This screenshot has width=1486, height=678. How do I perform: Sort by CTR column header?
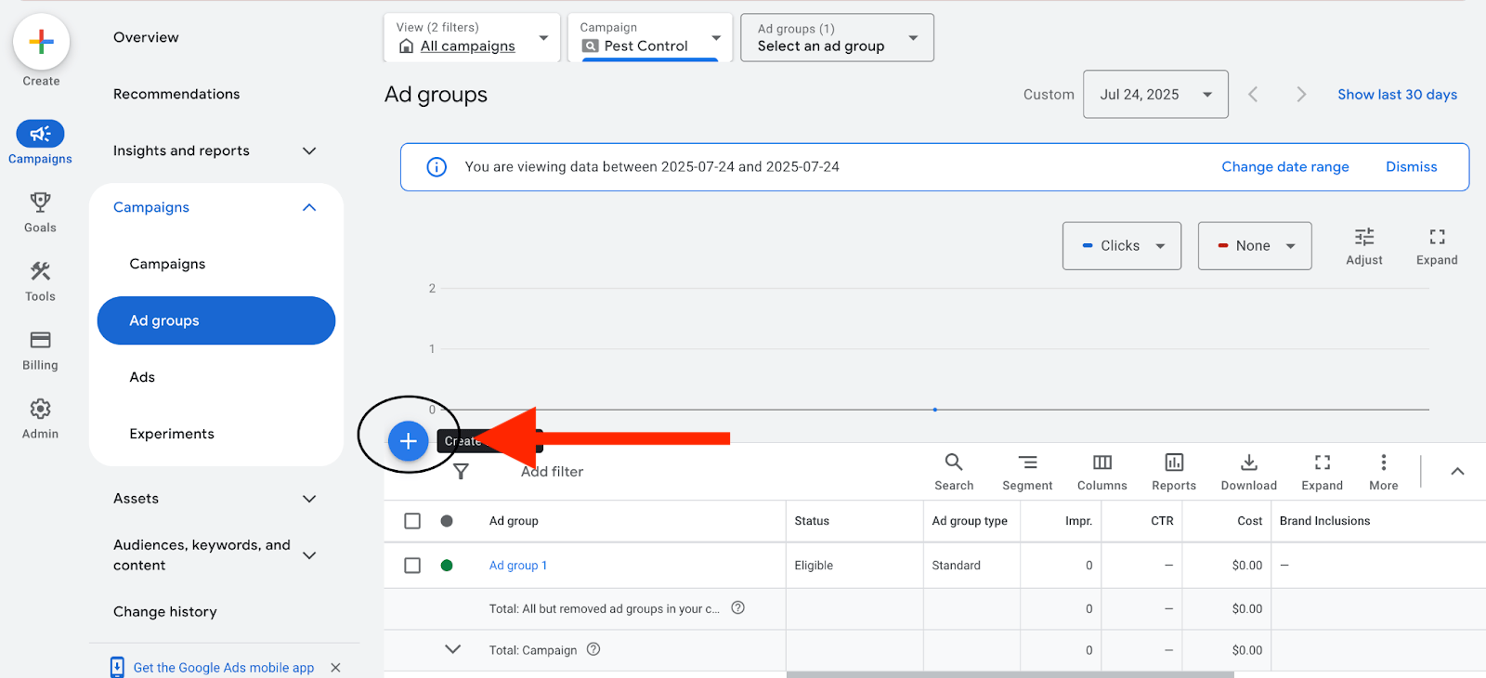point(1162,521)
